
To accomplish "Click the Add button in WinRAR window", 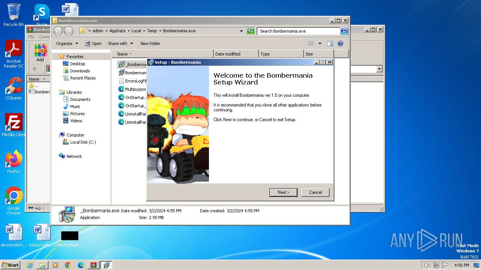I will point(40,52).
